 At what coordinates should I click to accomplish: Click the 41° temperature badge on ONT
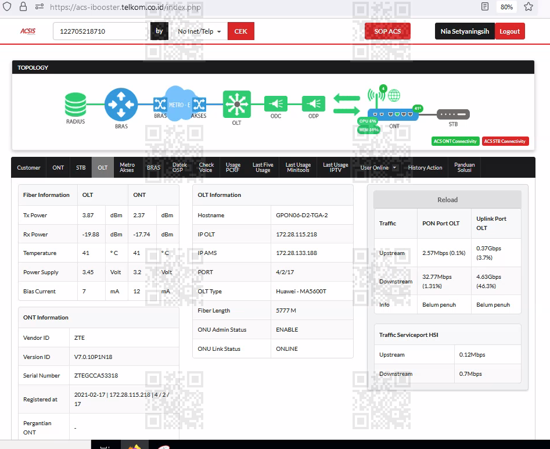tap(418, 109)
